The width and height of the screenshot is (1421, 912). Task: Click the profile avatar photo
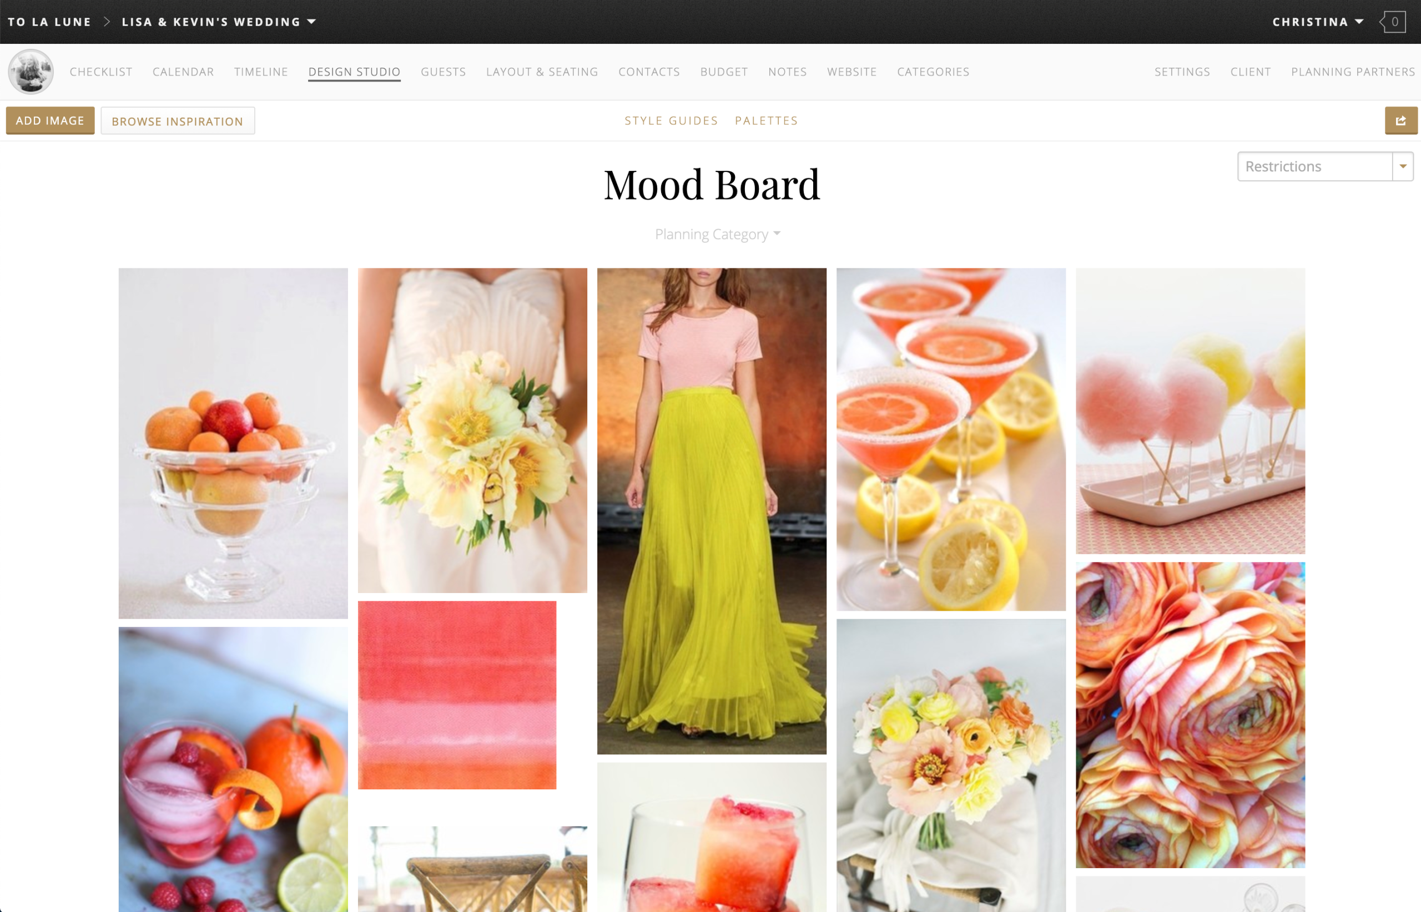pos(30,71)
